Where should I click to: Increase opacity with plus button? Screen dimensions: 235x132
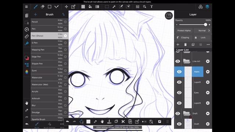click(x=209, y=25)
